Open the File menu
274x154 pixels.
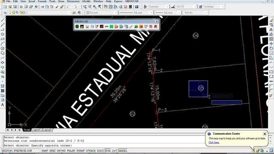point(8,1)
